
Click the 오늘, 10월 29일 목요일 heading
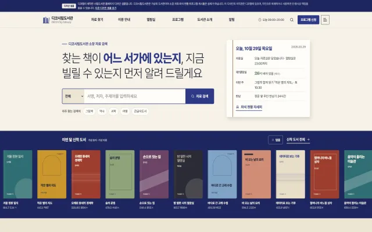tap(254, 49)
